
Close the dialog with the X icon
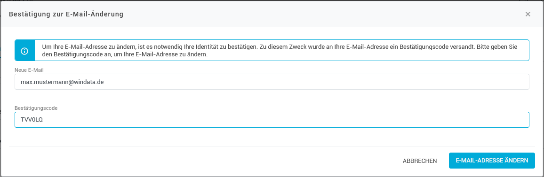pos(528,14)
